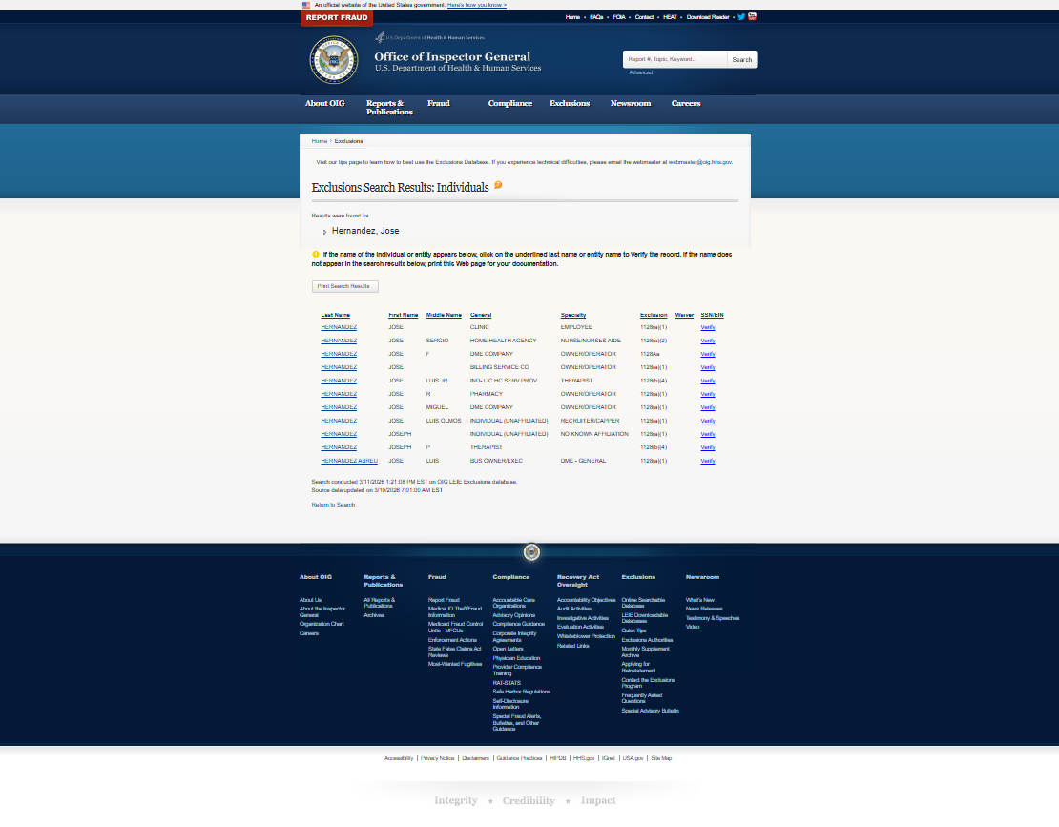Open FAQs from the top menu
This screenshot has height=827, width=1059.
pyautogui.click(x=595, y=17)
